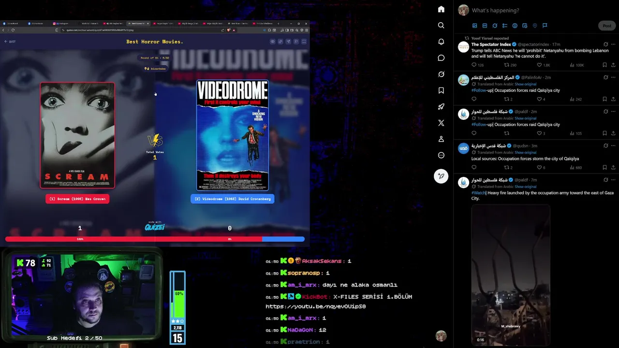
Task: Bookmark the @PalinfoAr post
Action: pyautogui.click(x=604, y=99)
